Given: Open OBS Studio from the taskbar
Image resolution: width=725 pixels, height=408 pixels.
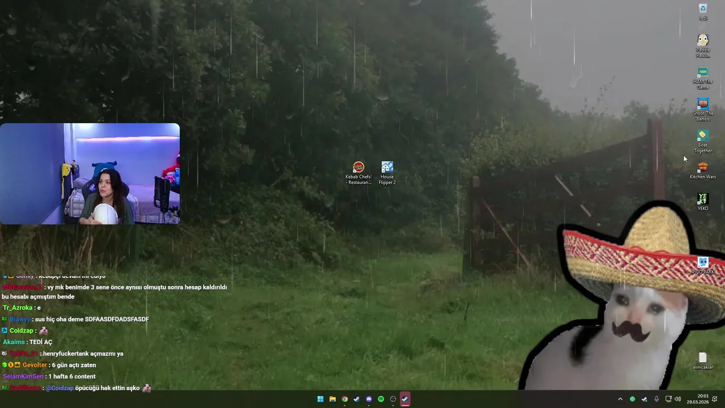Looking at the screenshot, I should (393, 399).
